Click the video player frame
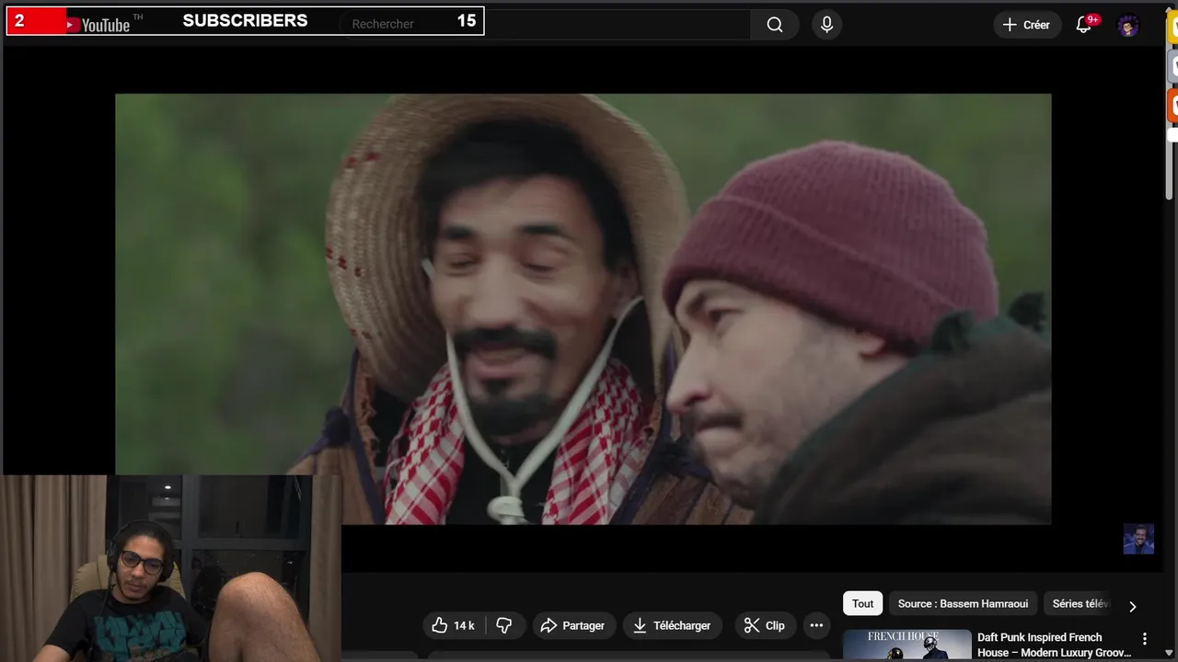Image resolution: width=1178 pixels, height=662 pixels. (x=583, y=309)
